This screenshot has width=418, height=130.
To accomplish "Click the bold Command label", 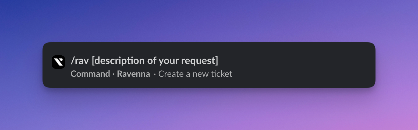I will click(90, 74).
